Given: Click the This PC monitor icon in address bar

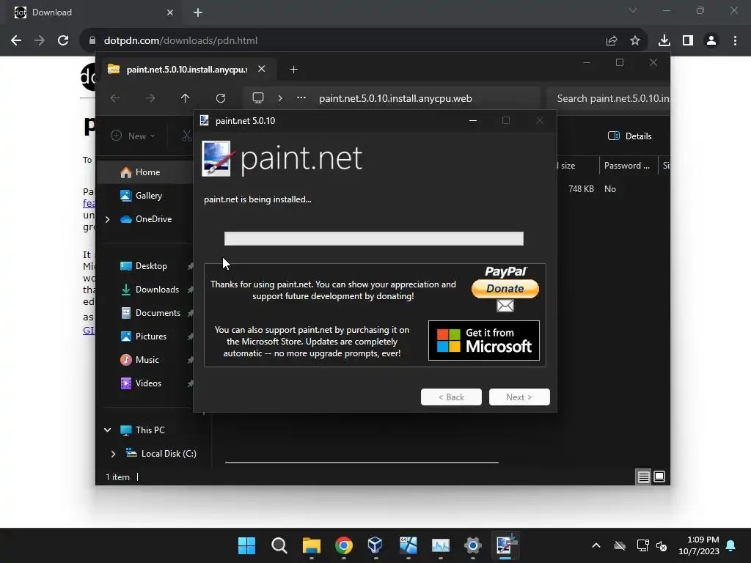Looking at the screenshot, I should tap(258, 98).
